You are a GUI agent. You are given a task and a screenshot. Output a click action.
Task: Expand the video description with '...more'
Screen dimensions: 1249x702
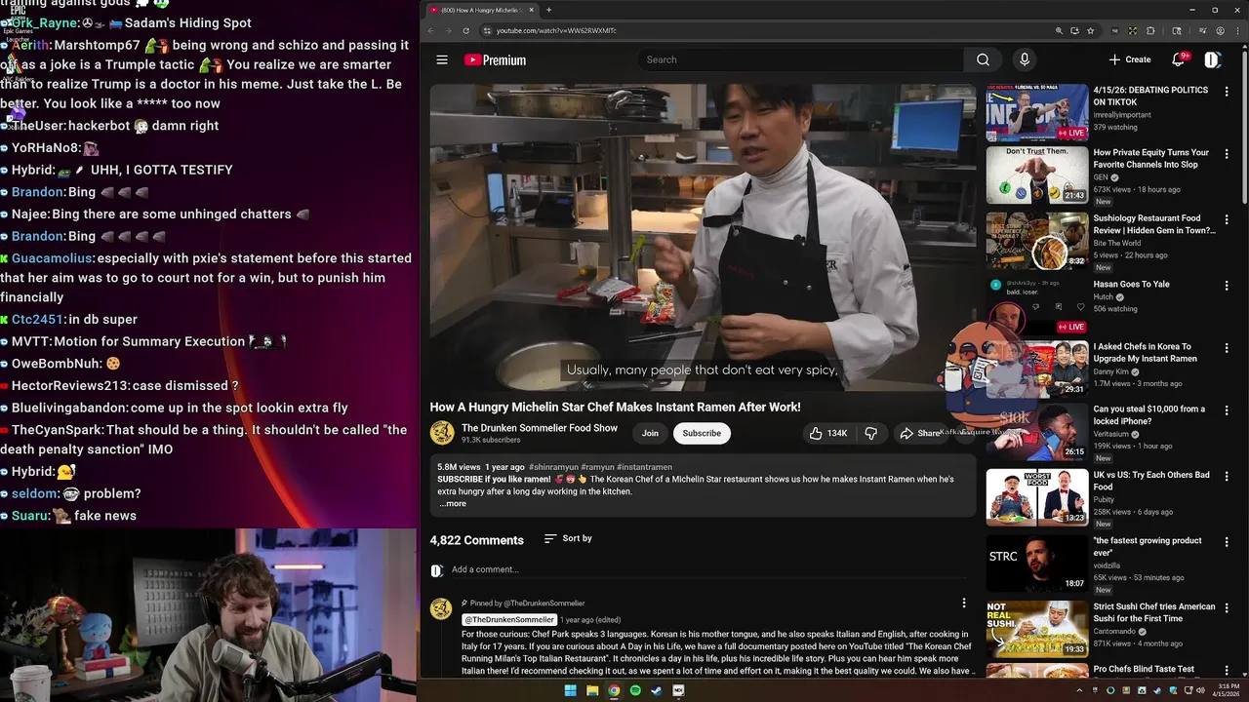tap(453, 504)
